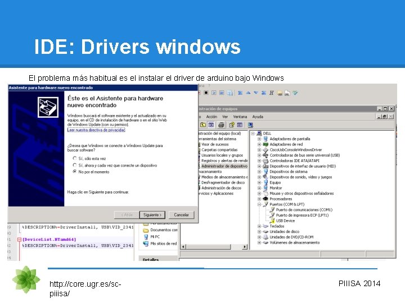Click the scan for hardware changes icon

tap(250, 125)
